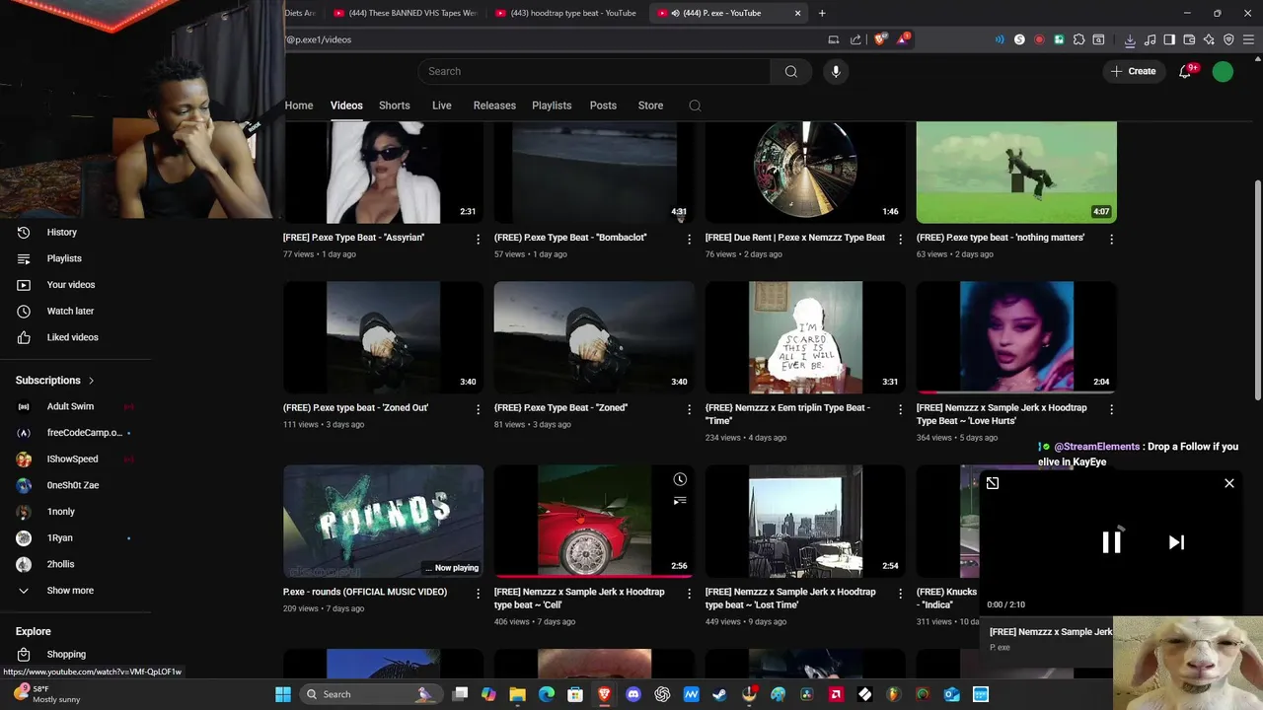Switch to the Posts tab
This screenshot has width=1263, height=710.
tap(603, 106)
